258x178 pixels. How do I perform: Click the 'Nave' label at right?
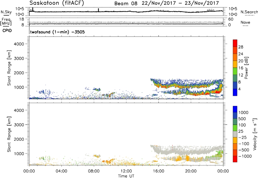(x=245, y=22)
